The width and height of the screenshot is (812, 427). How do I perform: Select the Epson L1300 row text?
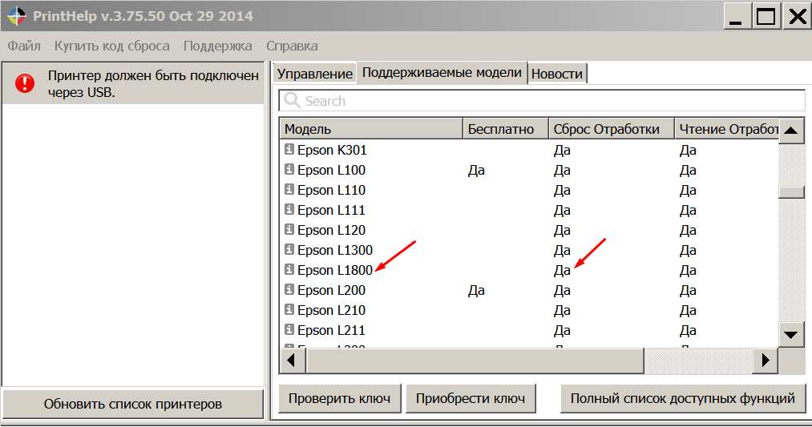[x=335, y=250]
